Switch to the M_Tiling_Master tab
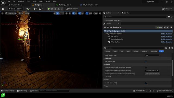174x98 pixels. click(65, 5)
